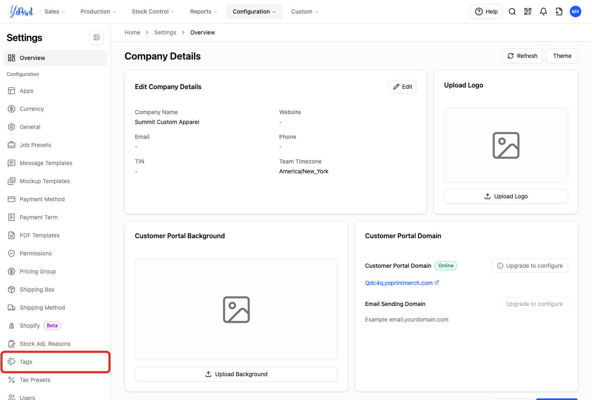592x400 pixels.
Task: Open the notifications bell
Action: coord(543,11)
